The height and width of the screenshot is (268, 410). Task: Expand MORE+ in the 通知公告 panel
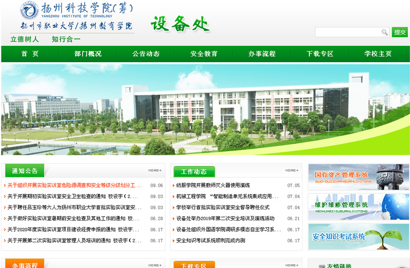tap(155, 170)
